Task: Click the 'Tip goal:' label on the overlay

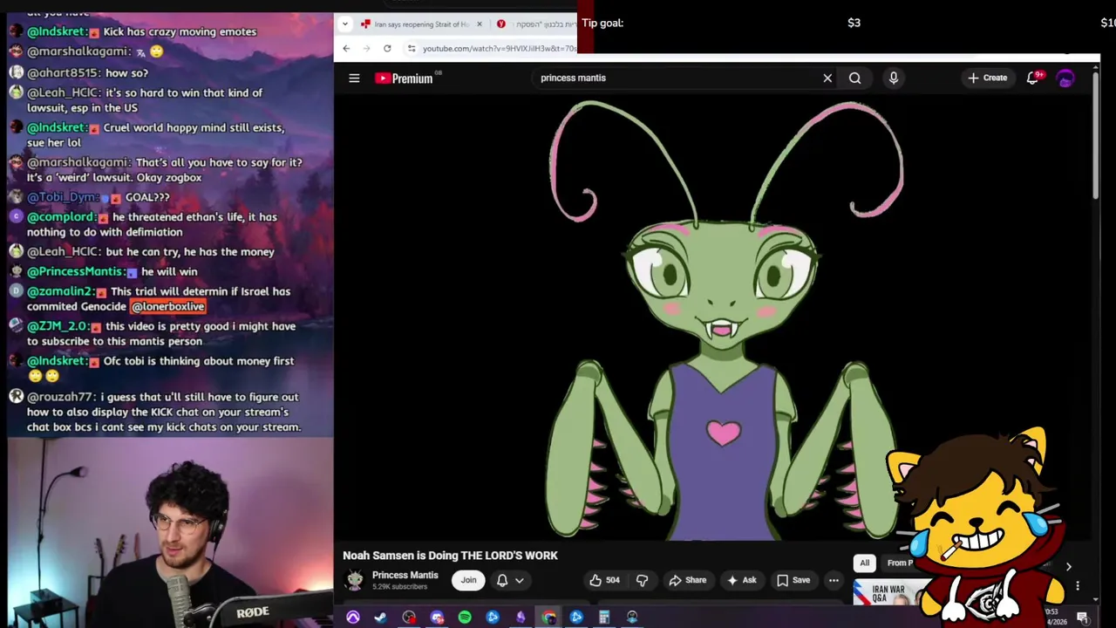Action: (x=602, y=23)
